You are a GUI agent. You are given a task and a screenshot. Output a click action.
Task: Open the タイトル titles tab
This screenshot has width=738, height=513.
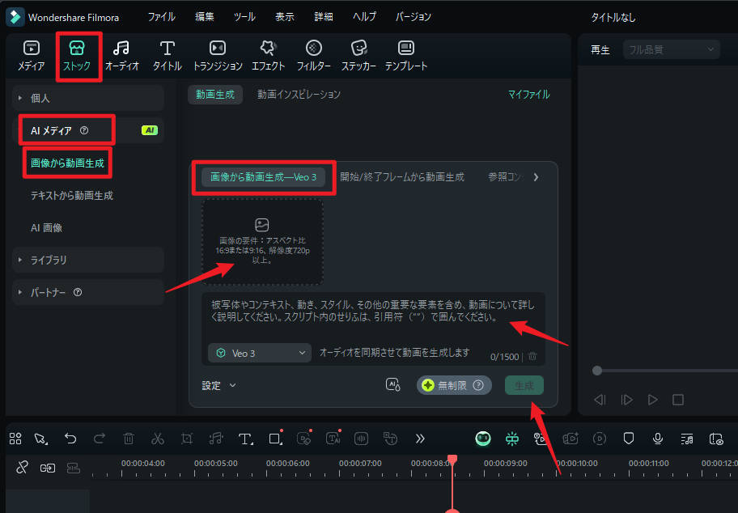(167, 56)
